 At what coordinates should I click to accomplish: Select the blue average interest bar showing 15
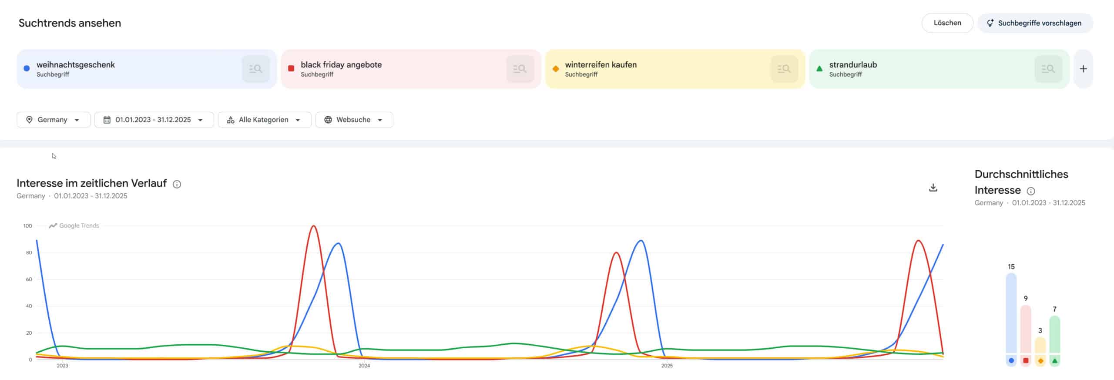click(x=1011, y=313)
